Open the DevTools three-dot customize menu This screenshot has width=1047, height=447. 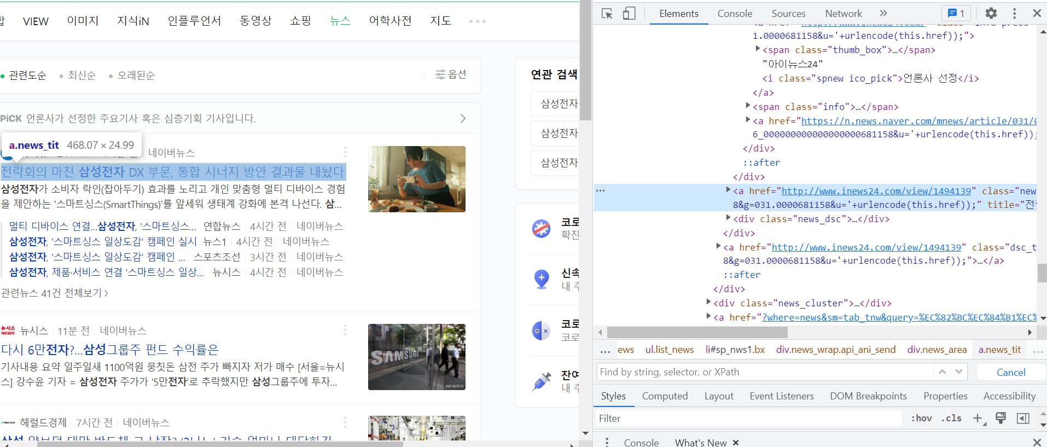(x=1014, y=13)
